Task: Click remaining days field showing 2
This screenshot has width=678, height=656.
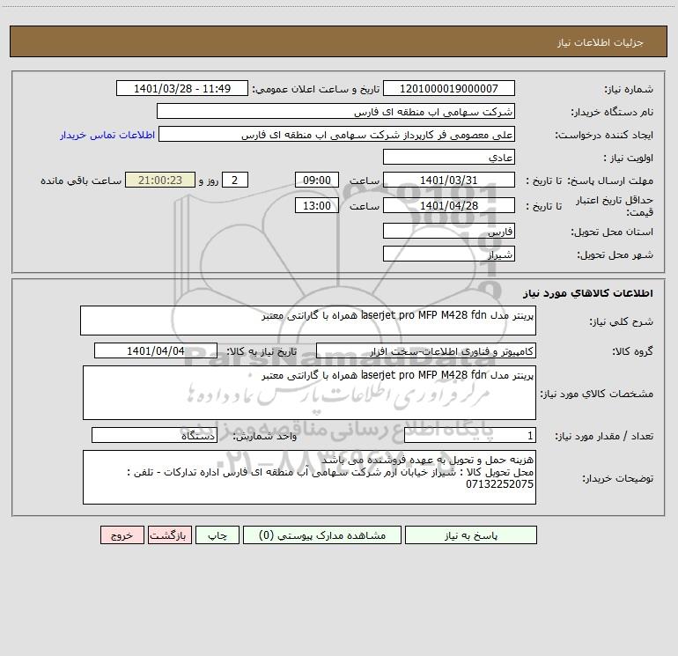Action: [235, 180]
